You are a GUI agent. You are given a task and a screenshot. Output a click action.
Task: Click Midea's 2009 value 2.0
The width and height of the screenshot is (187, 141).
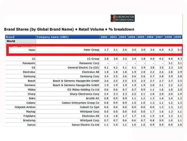(180, 90)
